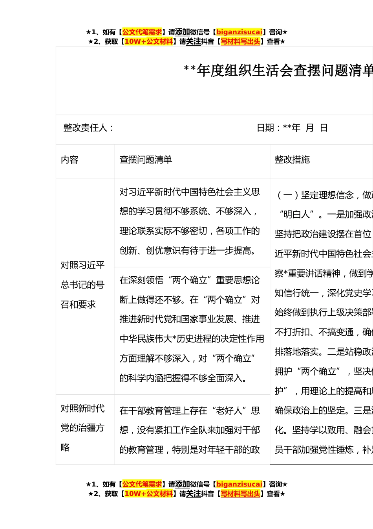The height and width of the screenshot is (529, 373).
Task: Click the 对照习近平总书记的号召和要求 cell
Action: [x=83, y=285]
